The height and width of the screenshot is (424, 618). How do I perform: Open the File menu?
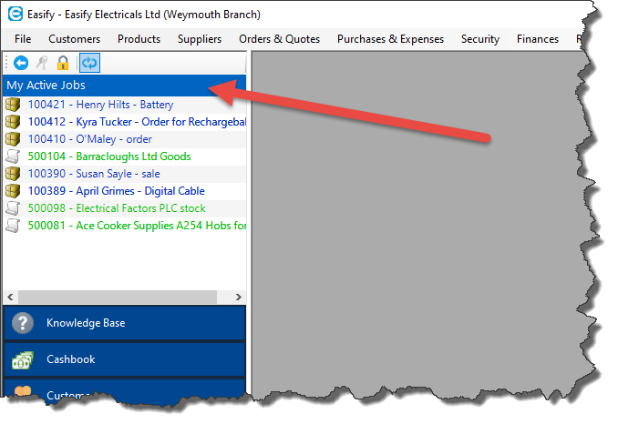23,39
